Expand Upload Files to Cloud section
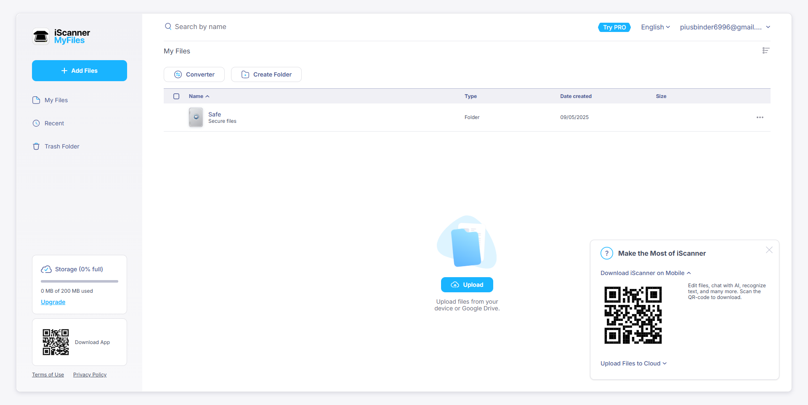Viewport: 808px width, 405px height. pyautogui.click(x=633, y=363)
